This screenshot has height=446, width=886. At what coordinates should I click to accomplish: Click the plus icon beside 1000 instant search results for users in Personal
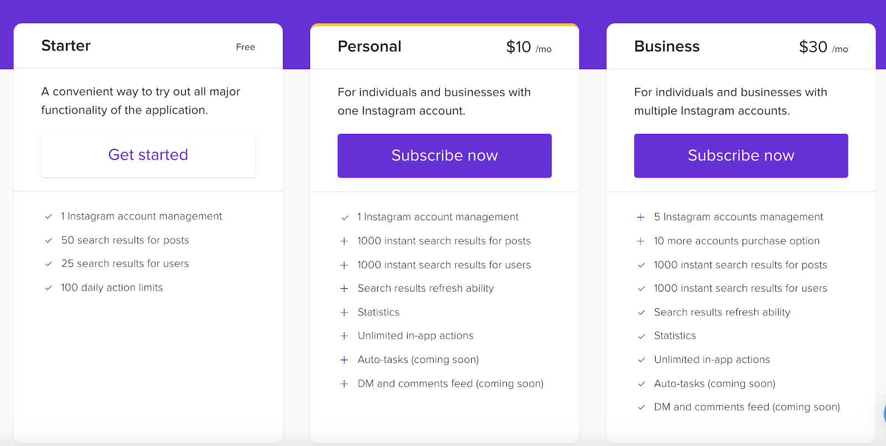click(344, 266)
